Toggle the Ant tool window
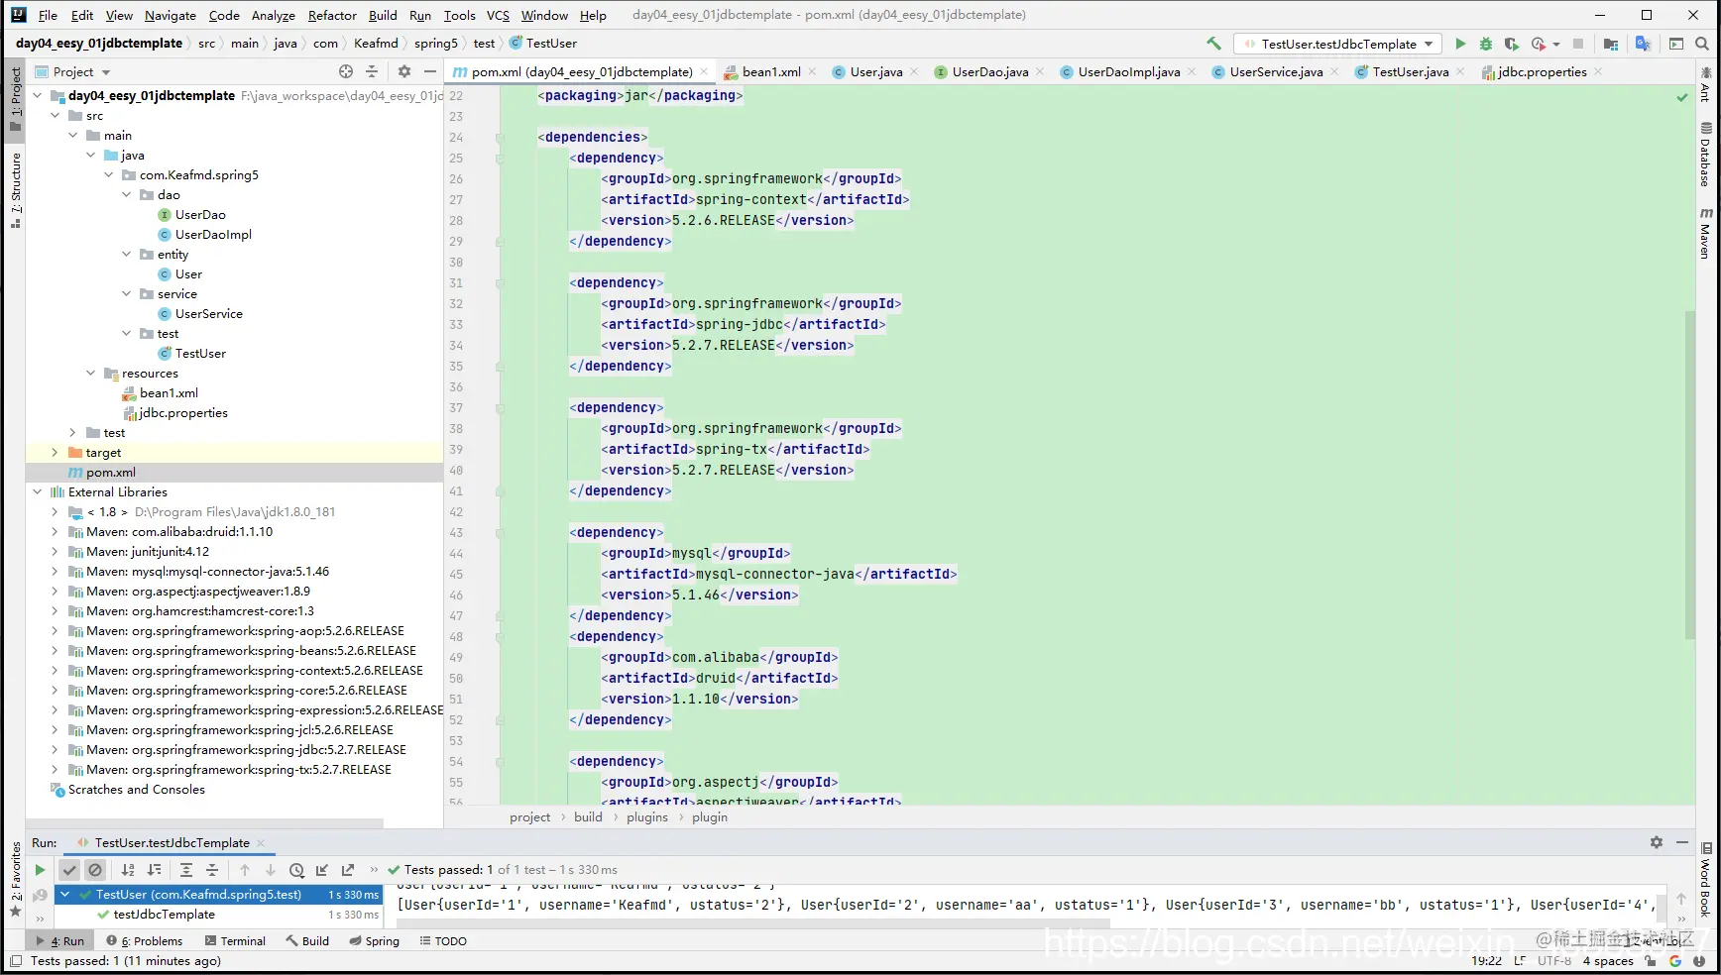Screen dimensions: 1721x975 click(x=1705, y=85)
